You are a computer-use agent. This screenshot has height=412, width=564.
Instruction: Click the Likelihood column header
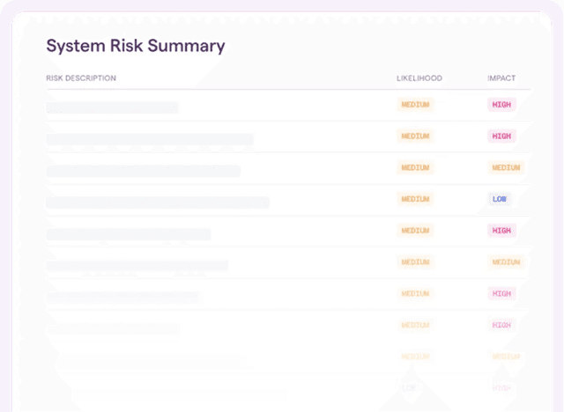point(419,78)
